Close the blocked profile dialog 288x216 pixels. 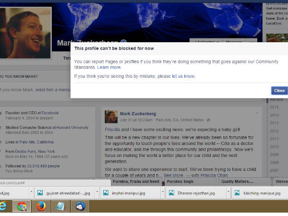click(279, 91)
